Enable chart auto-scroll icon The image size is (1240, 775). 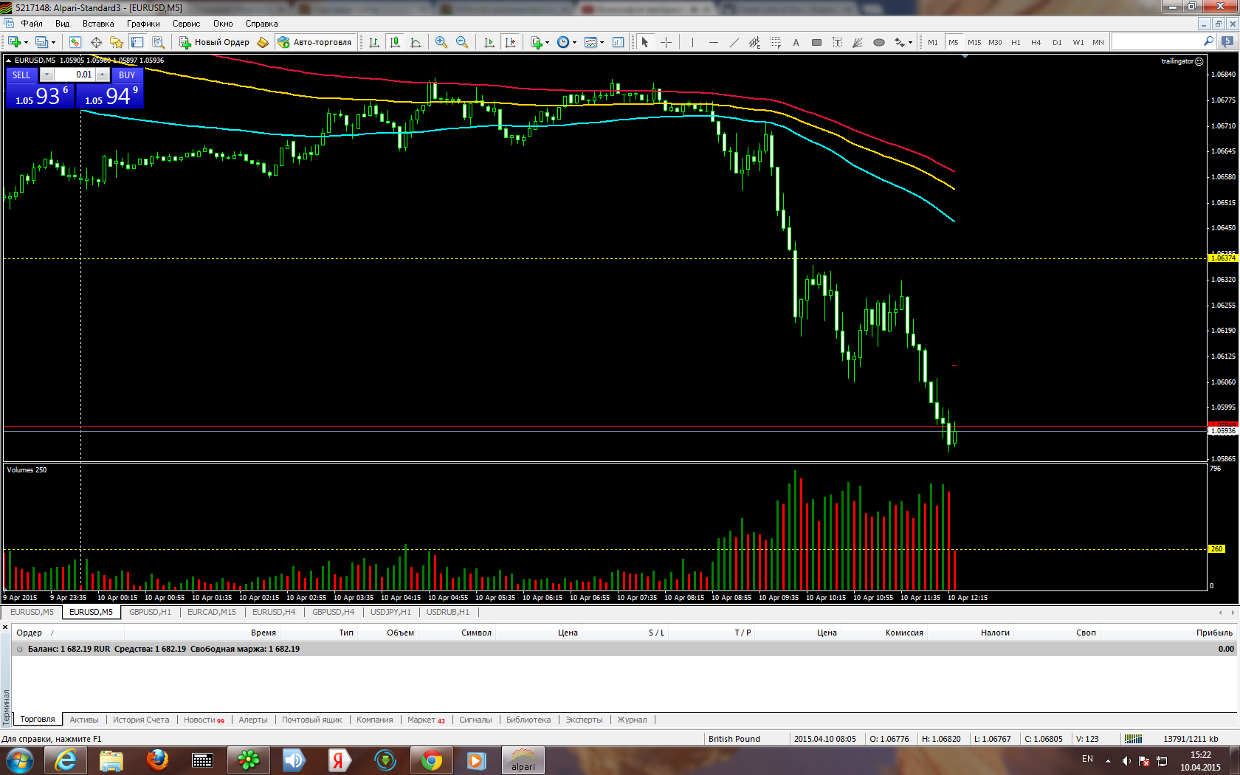489,42
